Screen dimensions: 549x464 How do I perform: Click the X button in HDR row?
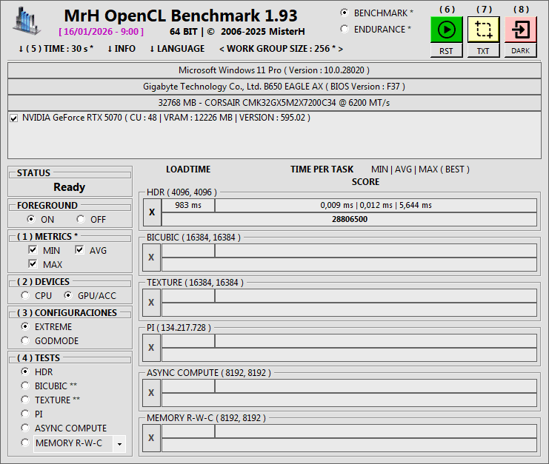[152, 212]
